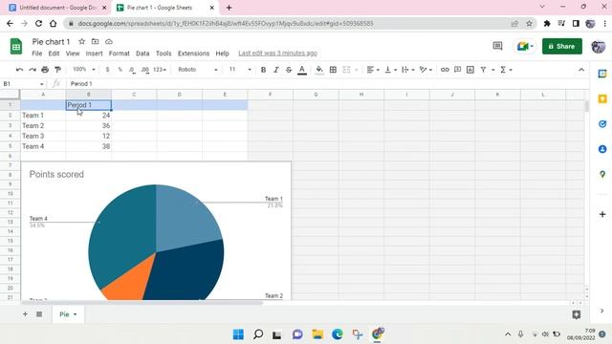The image size is (612, 344).
Task: Open text rotation dropdown
Action: tap(426, 70)
